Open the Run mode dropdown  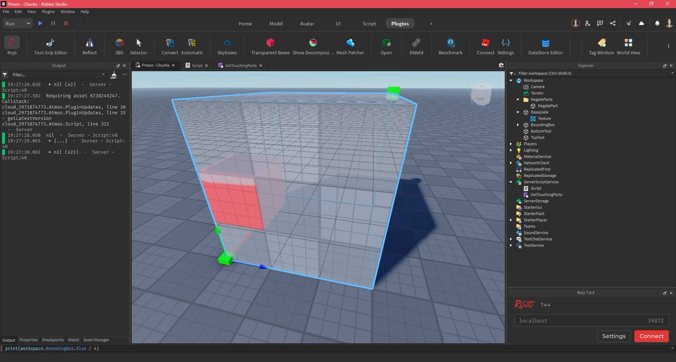pyautogui.click(x=17, y=23)
